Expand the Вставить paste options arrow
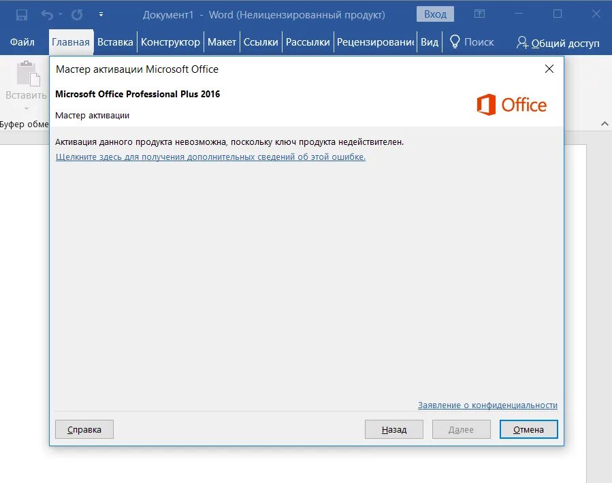 click(26, 108)
